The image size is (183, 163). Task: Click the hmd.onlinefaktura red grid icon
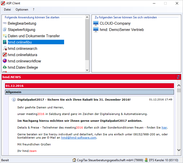point(5,55)
